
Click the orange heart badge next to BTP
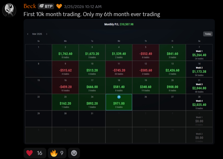pos(59,6)
